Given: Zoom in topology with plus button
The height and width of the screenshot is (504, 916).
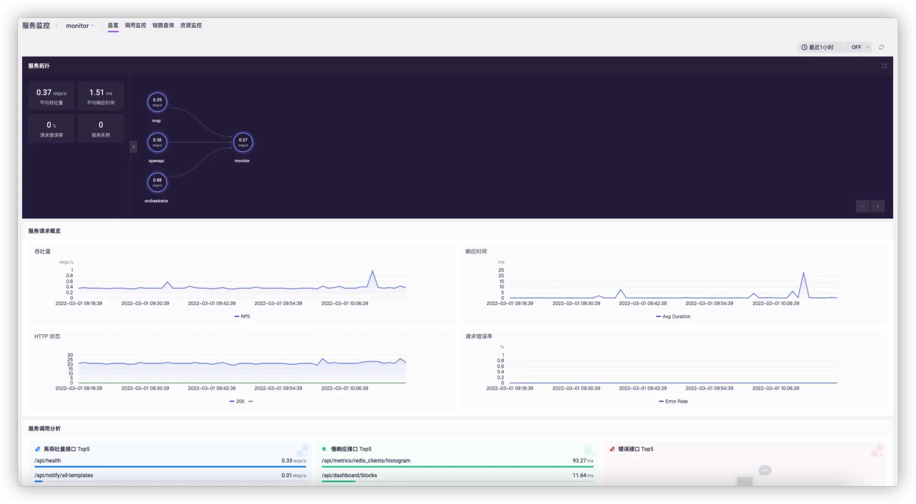Looking at the screenshot, I should tap(877, 206).
